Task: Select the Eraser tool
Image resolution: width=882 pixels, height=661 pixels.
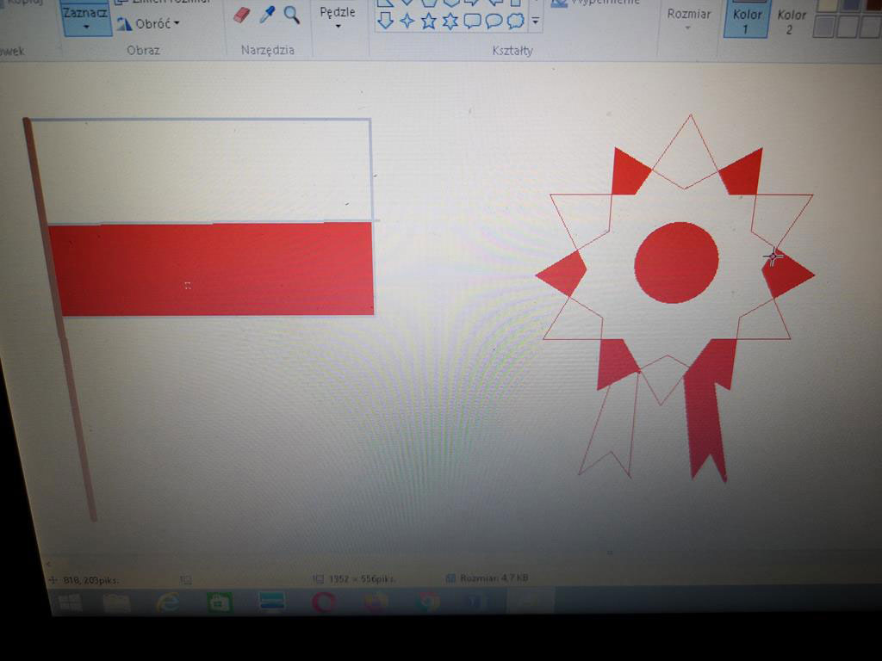Action: pos(242,15)
